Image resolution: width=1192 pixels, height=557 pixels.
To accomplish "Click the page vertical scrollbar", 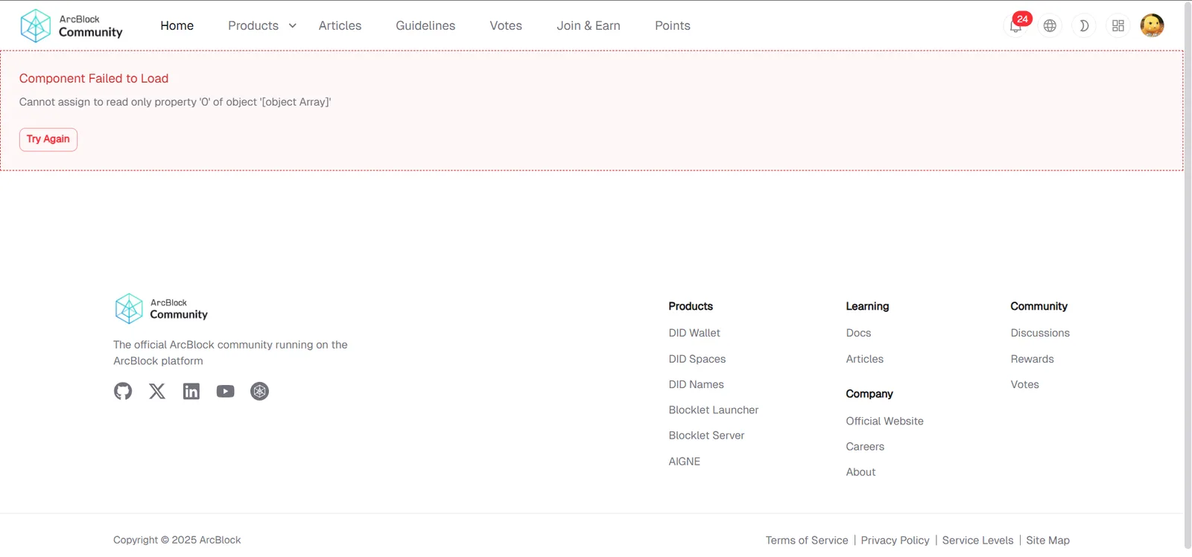I will [x=1188, y=276].
